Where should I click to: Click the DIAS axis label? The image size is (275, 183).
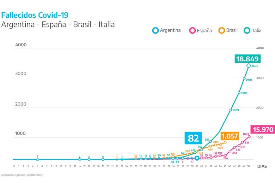coord(262,166)
